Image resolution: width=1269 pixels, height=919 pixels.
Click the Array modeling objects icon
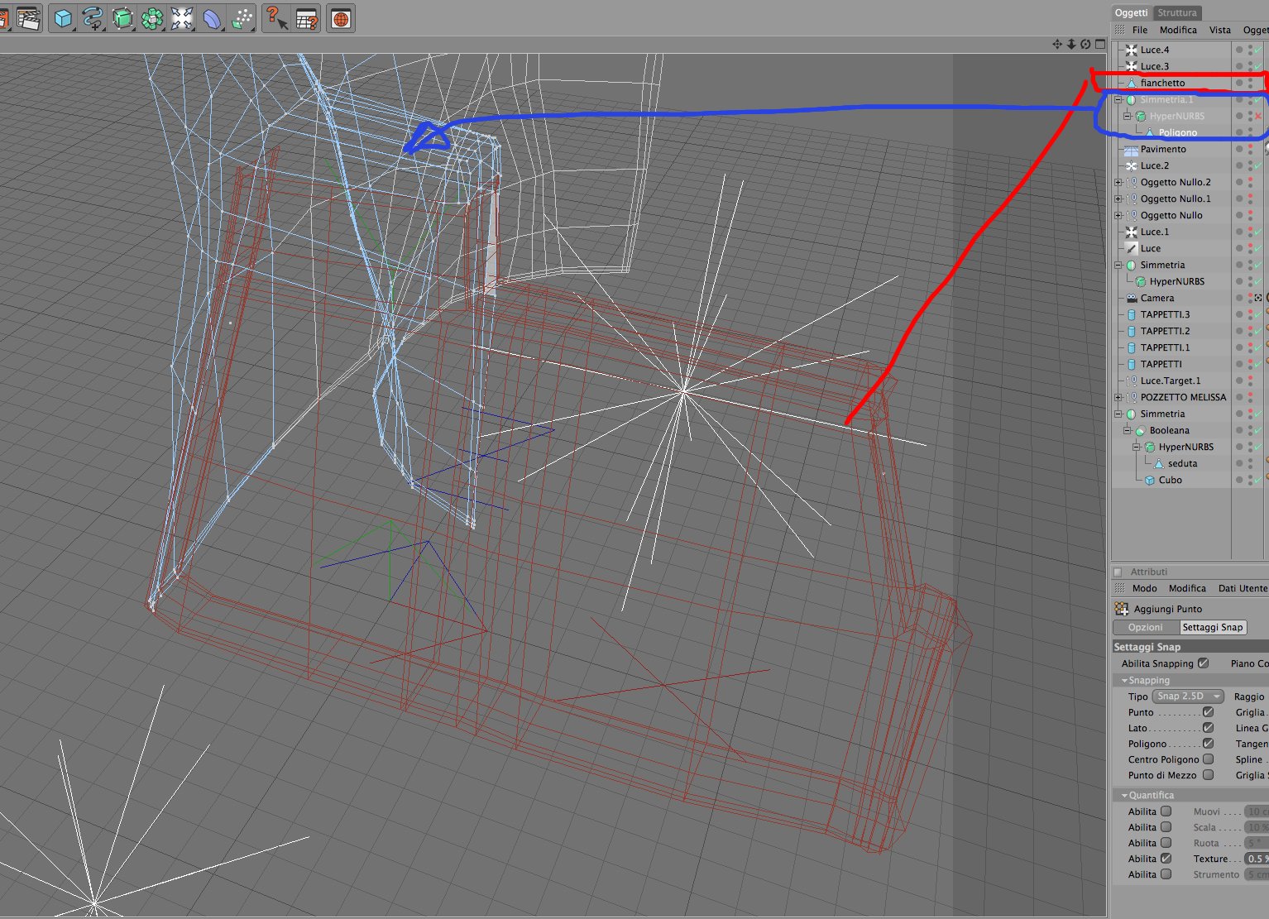click(x=152, y=18)
